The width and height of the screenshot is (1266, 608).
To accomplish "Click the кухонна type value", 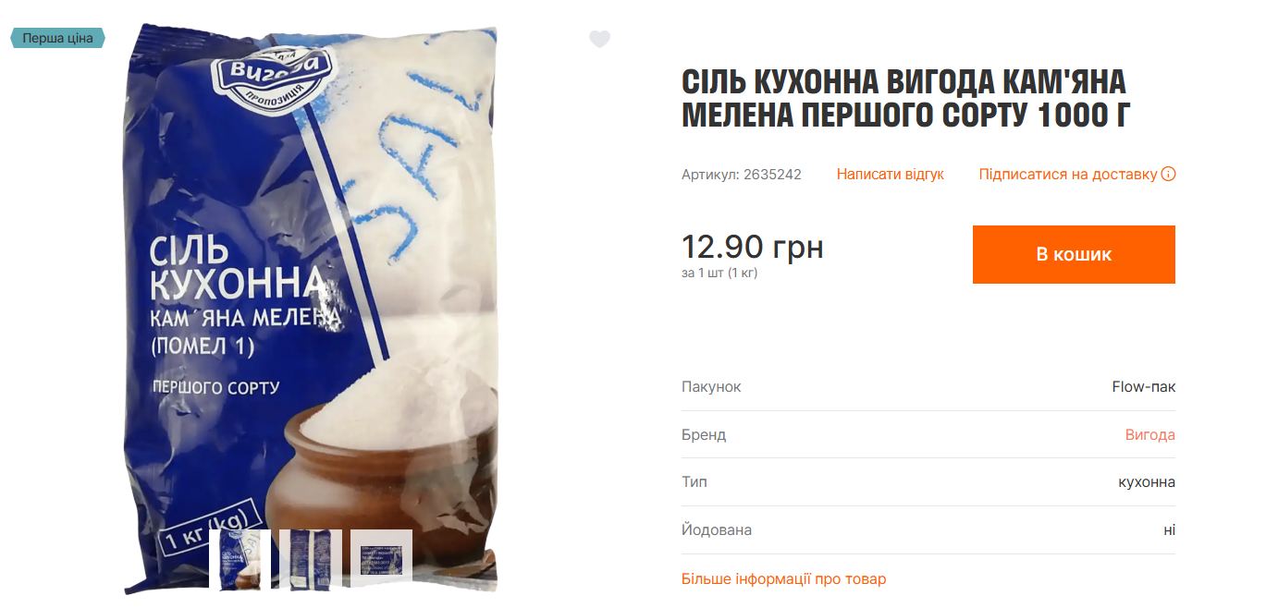I will click(1147, 481).
